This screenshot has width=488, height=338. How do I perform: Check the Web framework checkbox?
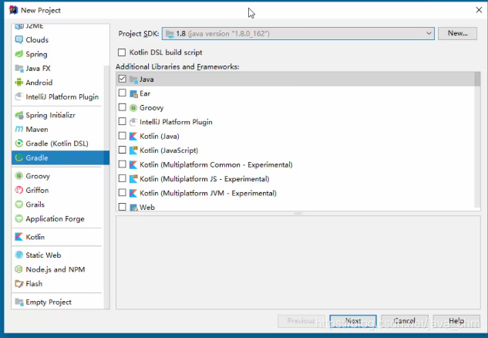click(x=123, y=207)
